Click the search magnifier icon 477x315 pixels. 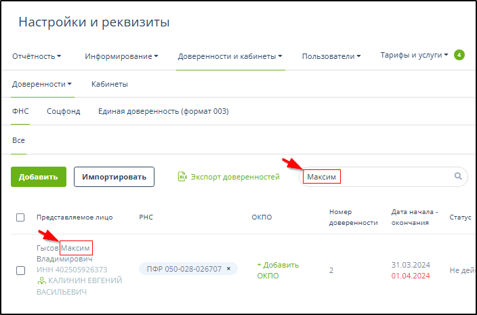[x=458, y=177]
